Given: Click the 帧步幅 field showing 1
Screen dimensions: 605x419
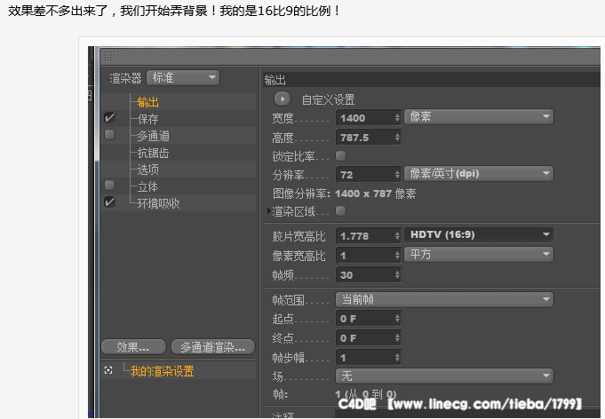Looking at the screenshot, I should 365,358.
